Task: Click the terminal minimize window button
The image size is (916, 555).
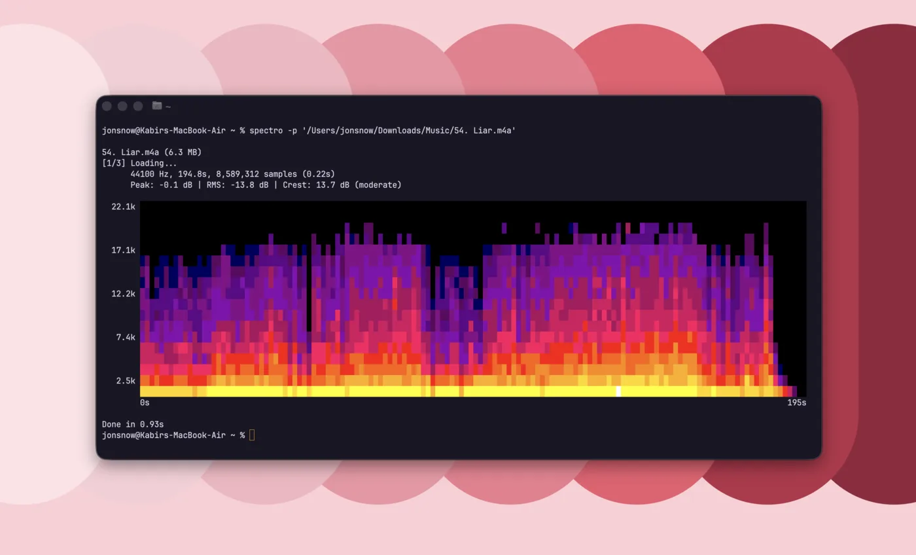Action: [122, 106]
